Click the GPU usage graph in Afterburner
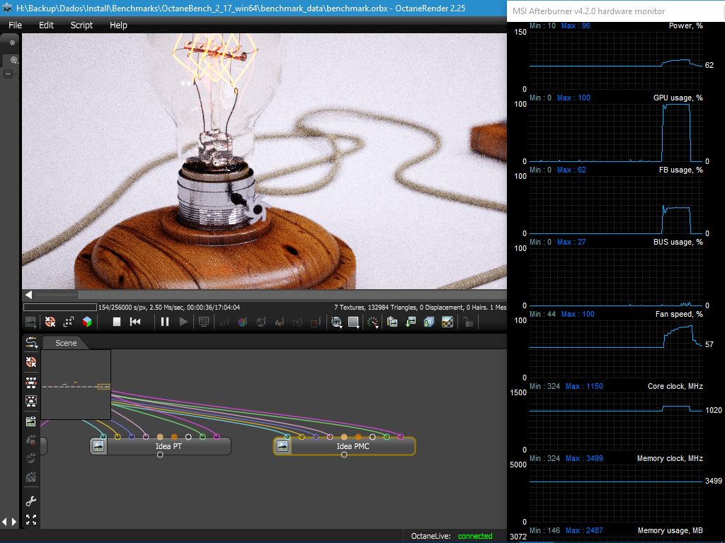Image resolution: width=725 pixels, height=543 pixels. pyautogui.click(x=616, y=132)
